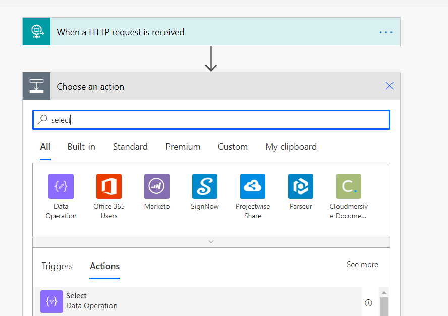
Task: Switch to the Built-in tab
Action: (x=81, y=147)
